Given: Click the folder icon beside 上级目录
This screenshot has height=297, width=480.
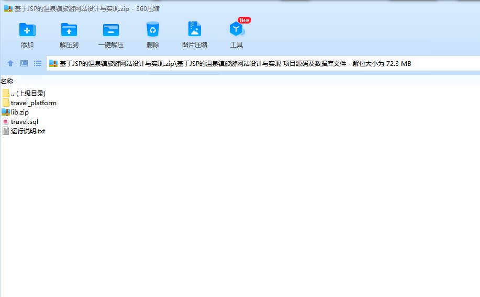Looking at the screenshot, I should pos(6,93).
